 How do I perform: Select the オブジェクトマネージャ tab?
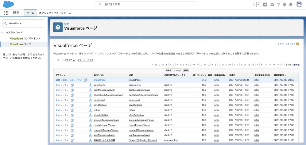pos(52,13)
